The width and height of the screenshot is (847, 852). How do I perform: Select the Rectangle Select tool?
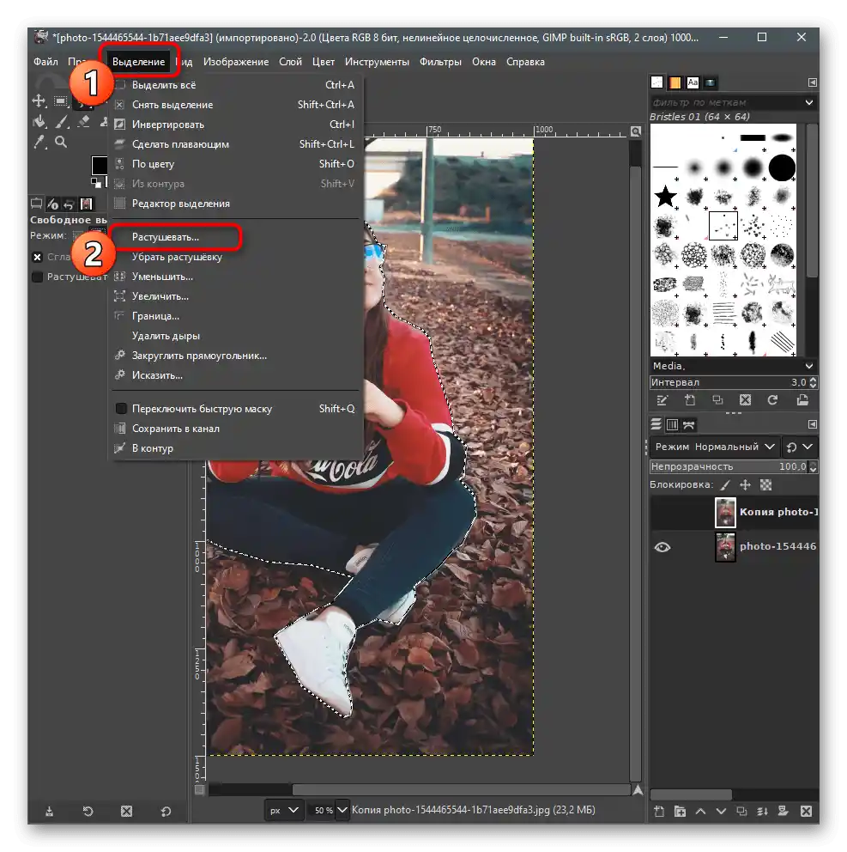coord(61,101)
